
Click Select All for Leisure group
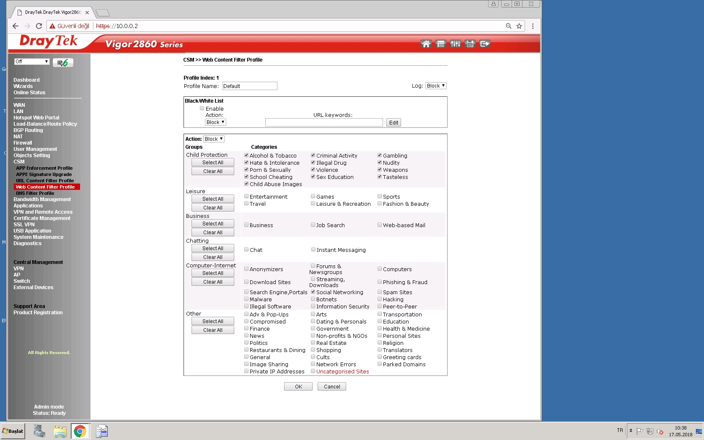click(212, 199)
